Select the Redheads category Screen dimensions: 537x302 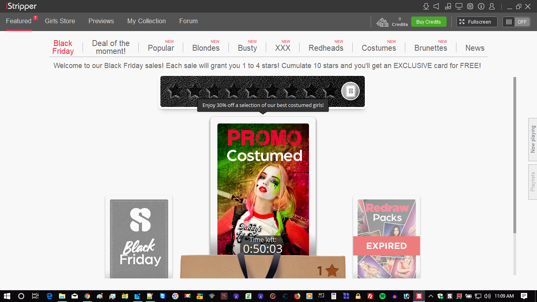(326, 48)
